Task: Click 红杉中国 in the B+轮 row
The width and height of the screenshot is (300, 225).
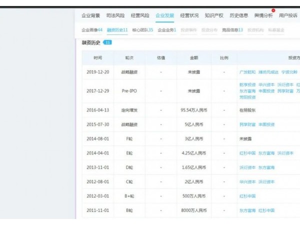Action: 248,196
